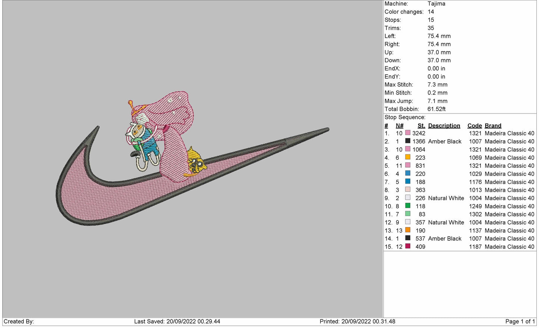Click the pink color swatch in stop 1
This screenshot has height=328, width=539.
click(408, 133)
